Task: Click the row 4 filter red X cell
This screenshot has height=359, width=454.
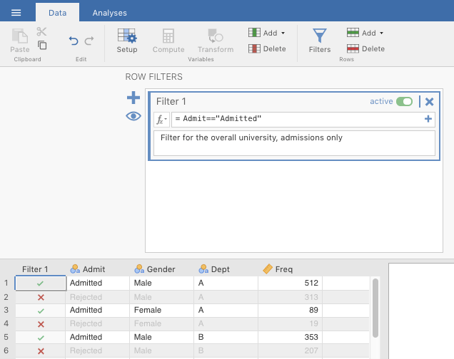Action: pos(41,324)
